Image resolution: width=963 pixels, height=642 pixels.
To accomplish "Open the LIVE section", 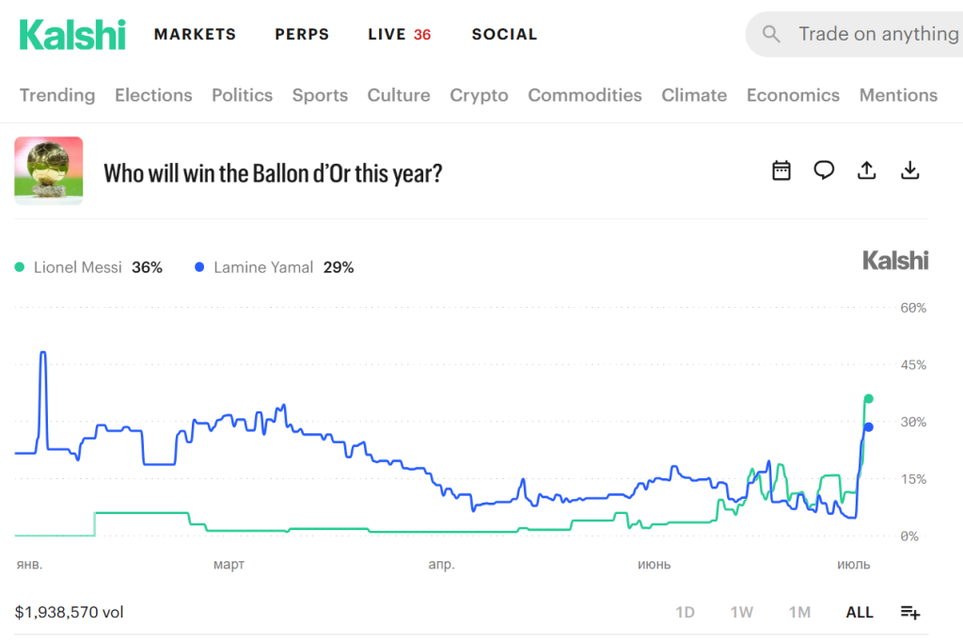I will coord(399,35).
